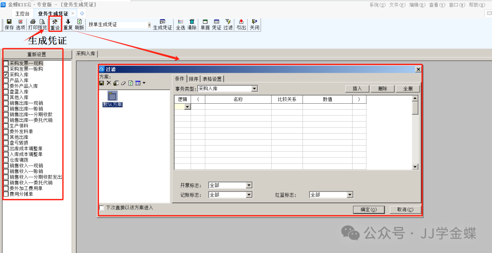
Task: Click the 生成凭证 toolbar icon
Action: coord(162,25)
